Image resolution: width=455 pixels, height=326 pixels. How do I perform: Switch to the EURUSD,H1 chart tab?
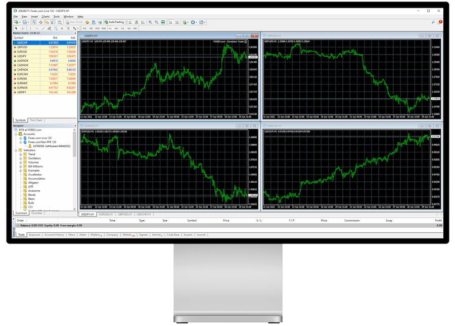pos(106,215)
